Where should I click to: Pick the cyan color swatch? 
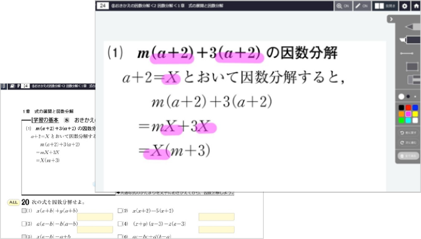pyautogui.click(x=409, y=120)
